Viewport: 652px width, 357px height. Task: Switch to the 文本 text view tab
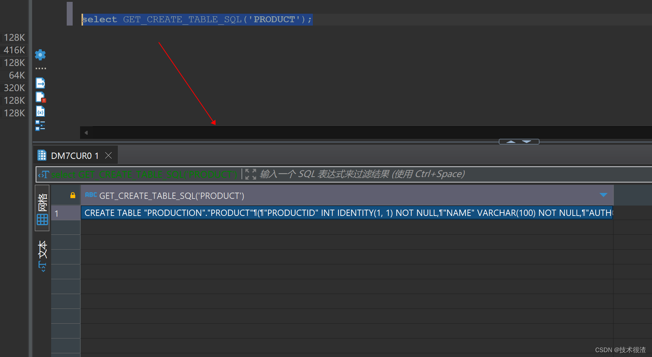pyautogui.click(x=42, y=249)
